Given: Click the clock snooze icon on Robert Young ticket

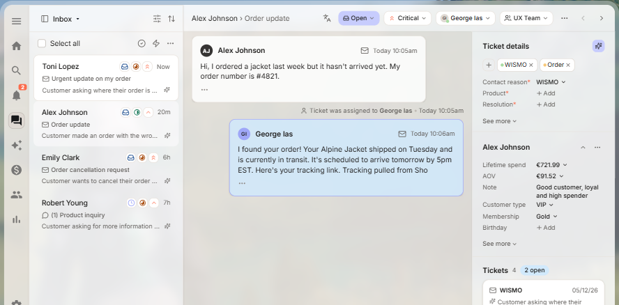Looking at the screenshot, I should tap(131, 203).
